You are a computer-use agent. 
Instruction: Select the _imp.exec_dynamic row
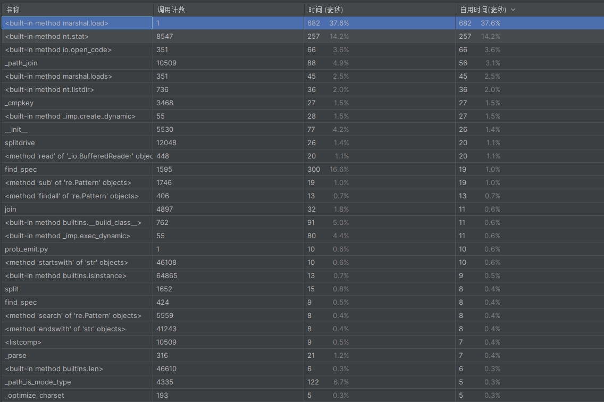pos(302,236)
